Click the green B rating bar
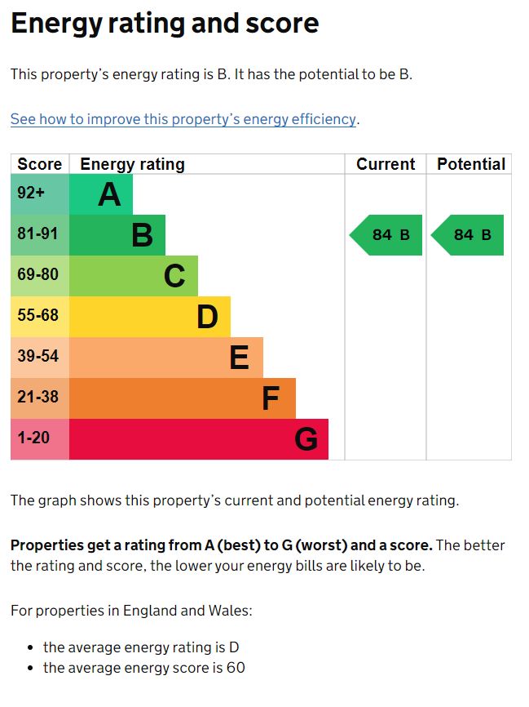Image resolution: width=529 pixels, height=707 pixels. coord(117,235)
